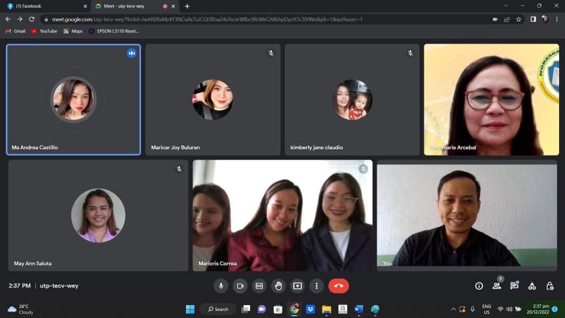Share this page icon in address bar
The height and width of the screenshot is (318, 565).
507,19
